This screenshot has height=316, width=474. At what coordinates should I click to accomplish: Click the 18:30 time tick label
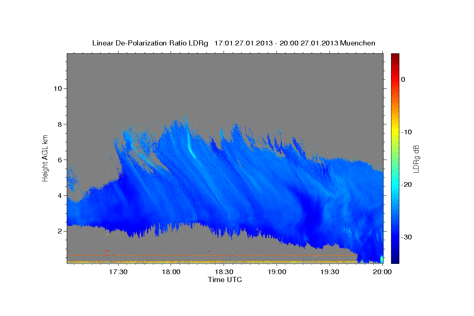[224, 272]
